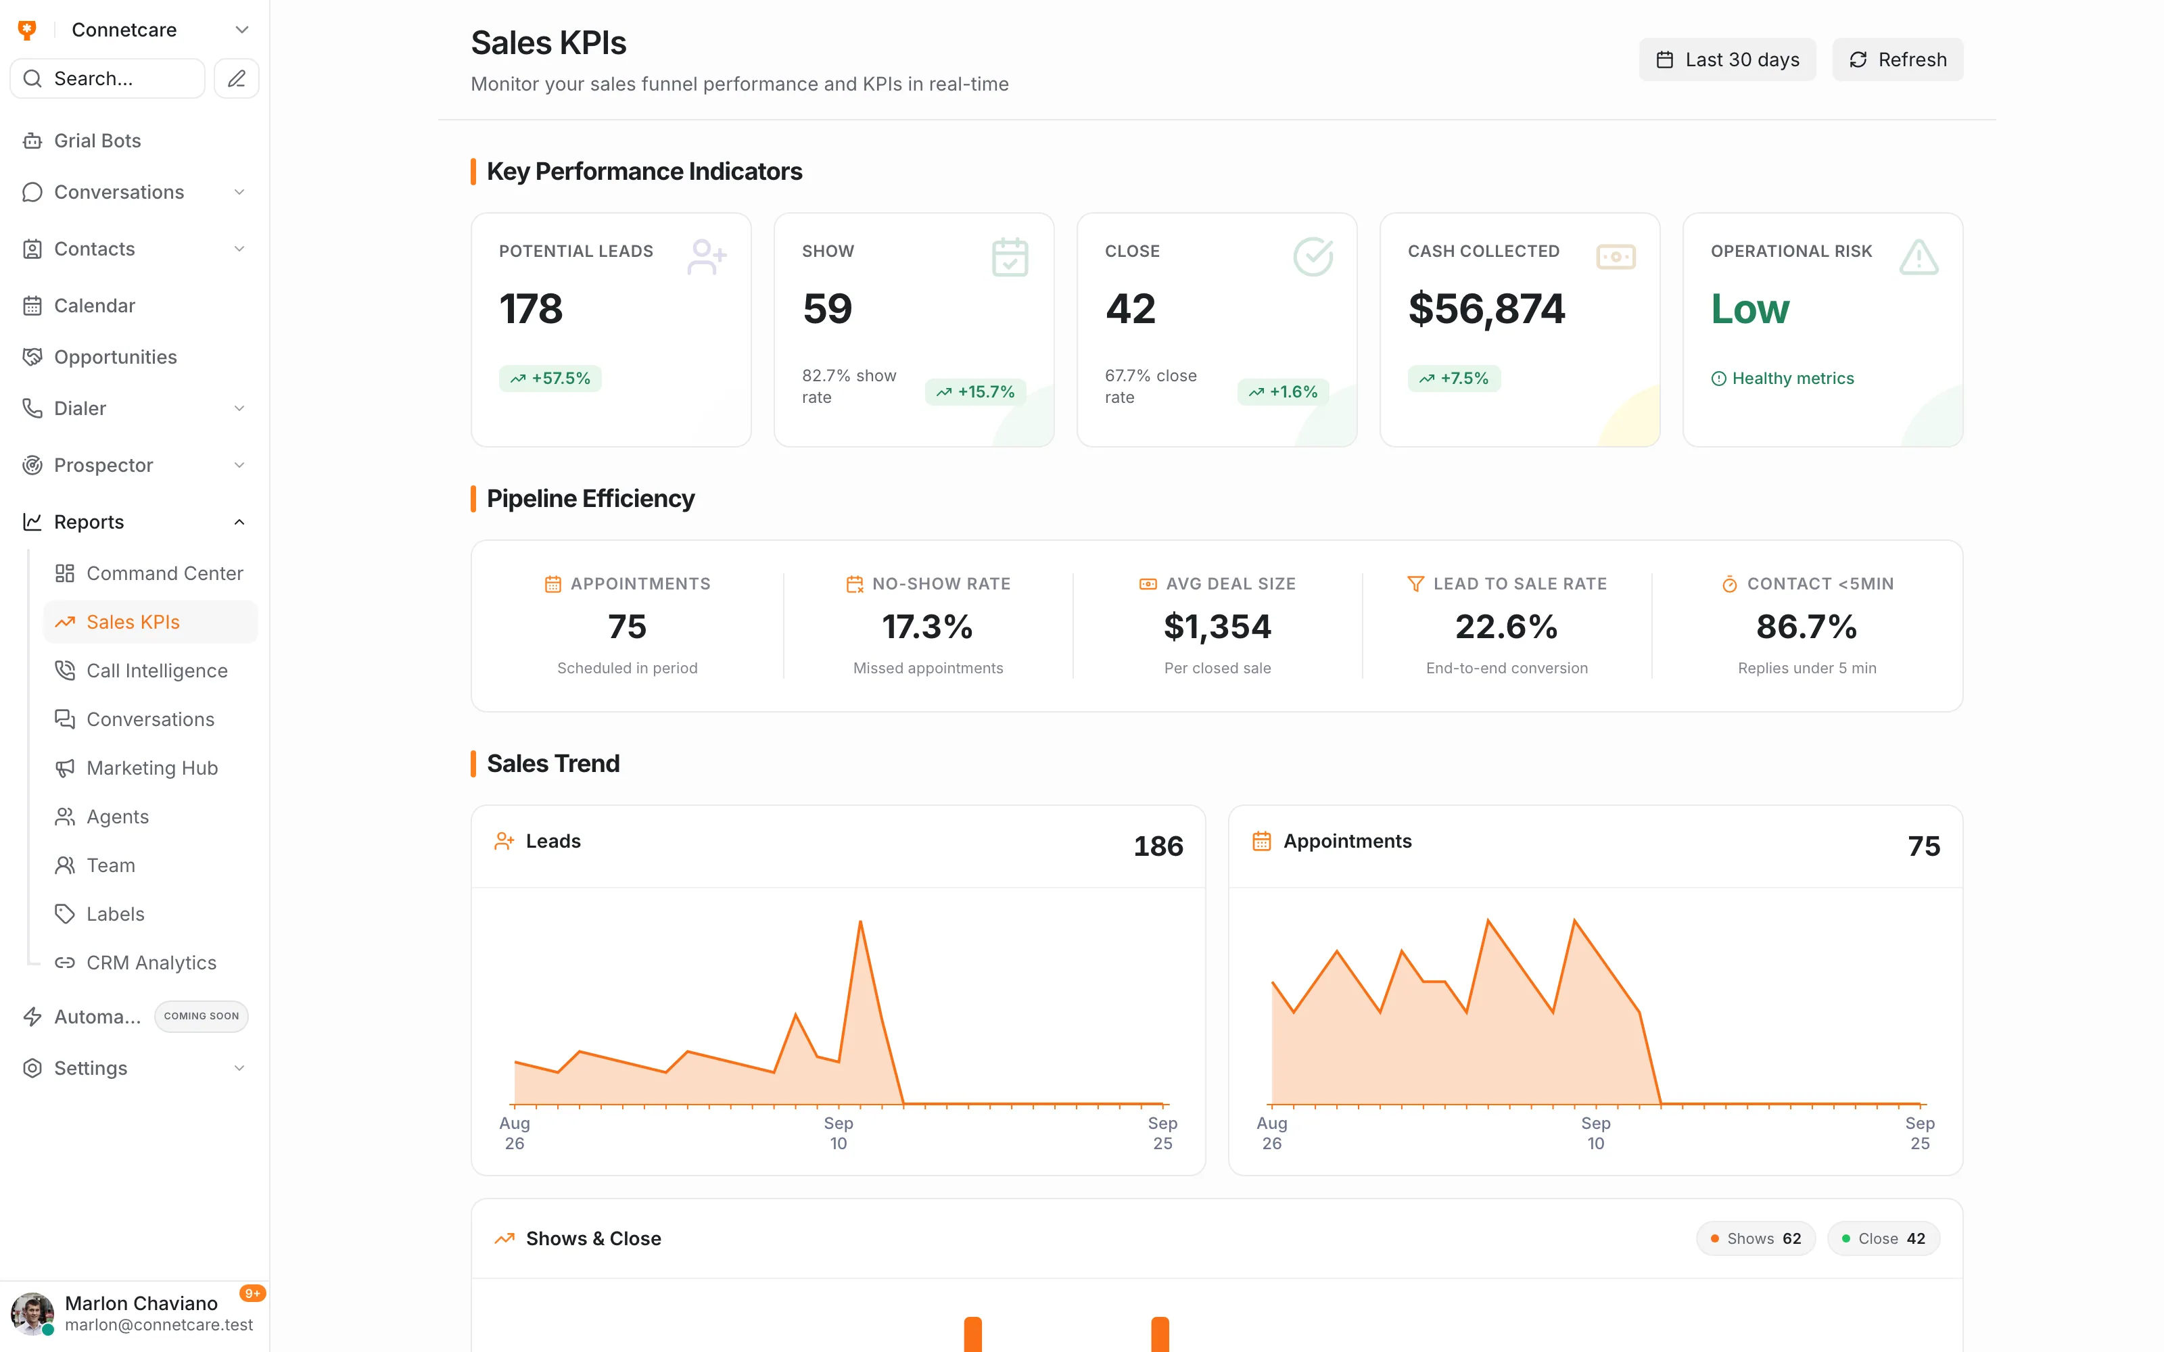Toggle the Close 42 legend chip

1883,1238
